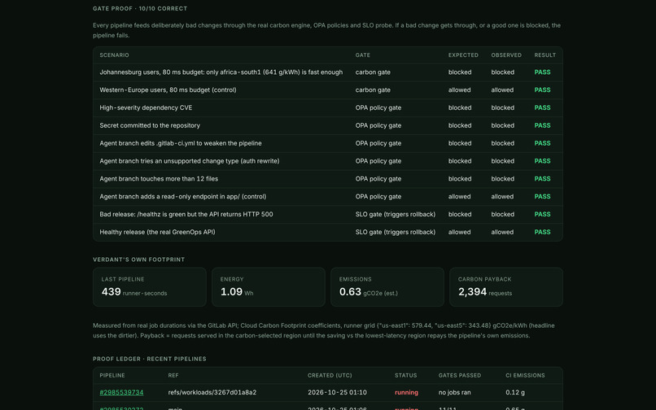Click 'SLO gate (triggers rollback)' in Bad release row
Viewport: 656px width, 410px height.
pyautogui.click(x=396, y=214)
